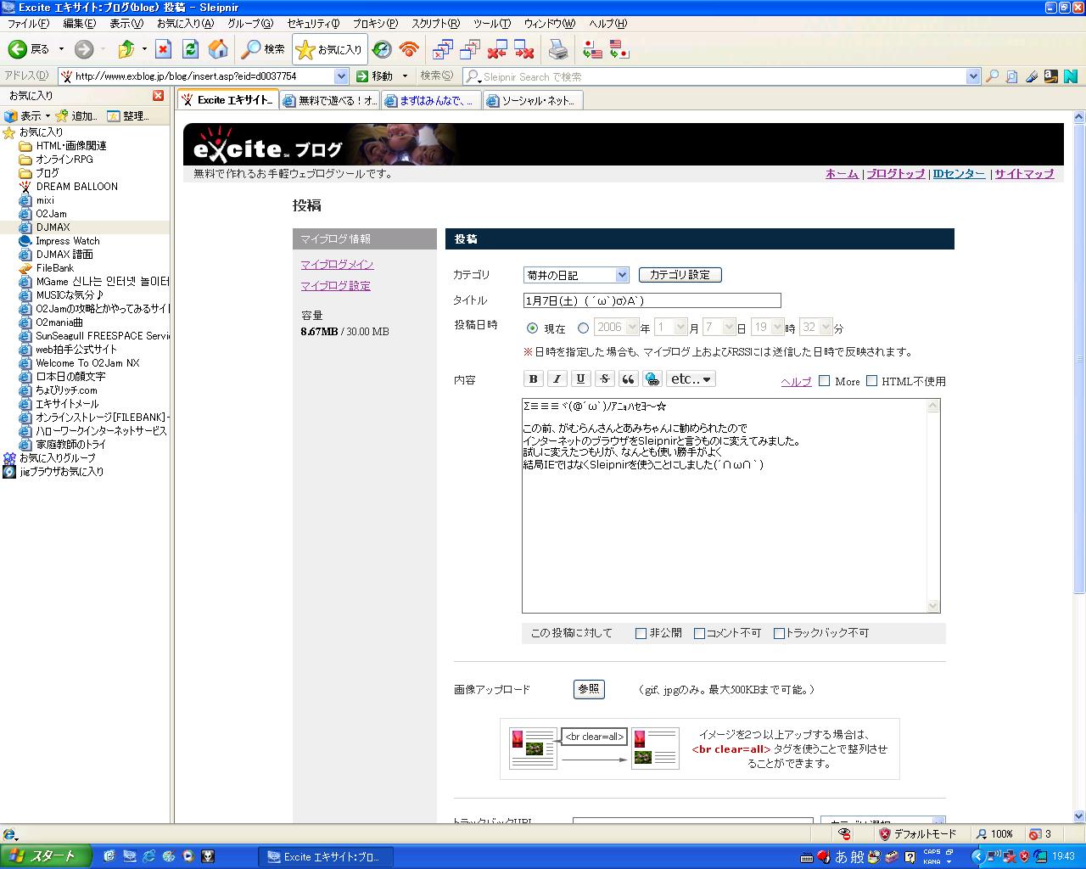Open the お気に入り(A) menu
This screenshot has width=1086, height=869.
click(x=185, y=24)
